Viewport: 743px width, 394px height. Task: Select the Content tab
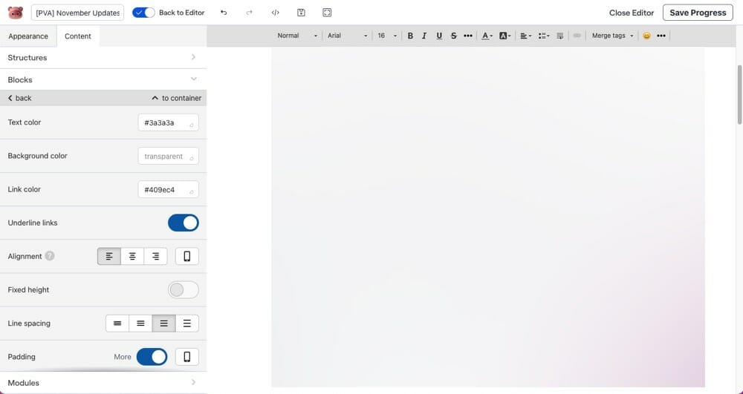click(x=78, y=36)
